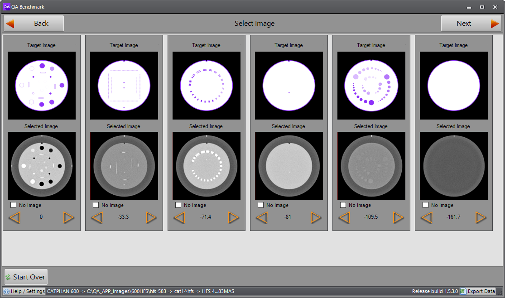Tick No Image for the -161.7 slice
The image size is (505, 298).
(426, 205)
